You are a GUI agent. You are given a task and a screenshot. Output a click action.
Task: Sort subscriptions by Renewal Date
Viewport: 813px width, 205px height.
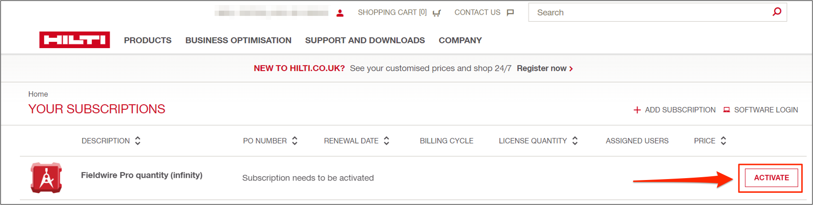click(x=386, y=141)
